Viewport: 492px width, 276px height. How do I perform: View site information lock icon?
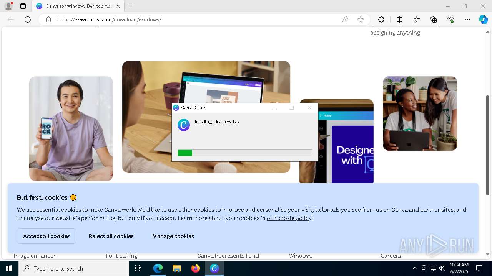(x=48, y=20)
